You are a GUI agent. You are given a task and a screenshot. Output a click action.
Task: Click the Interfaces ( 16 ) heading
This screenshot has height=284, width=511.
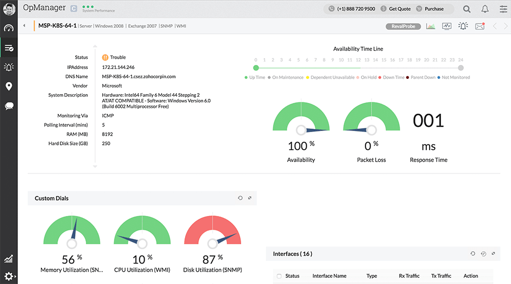[x=292, y=254]
